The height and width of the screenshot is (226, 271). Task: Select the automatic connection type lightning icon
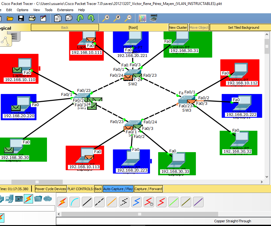[x=62, y=202]
